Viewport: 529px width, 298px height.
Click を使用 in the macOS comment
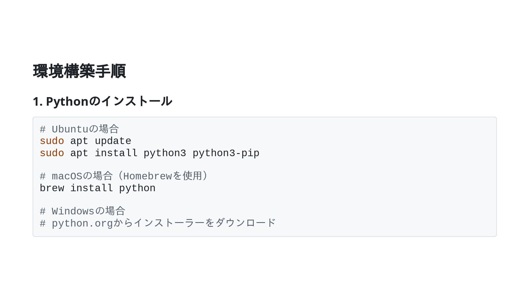[x=187, y=176]
